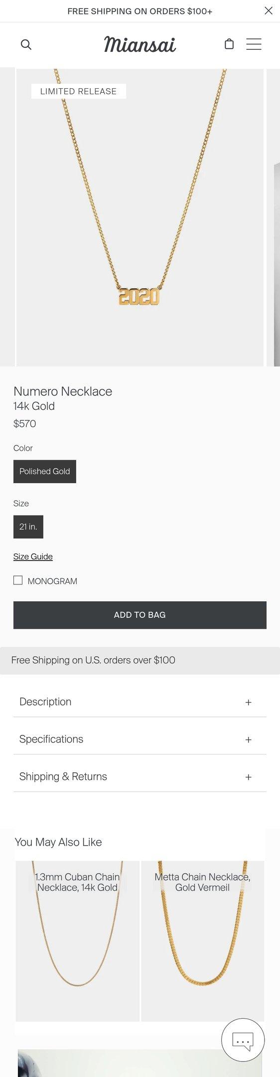Click the plus icon beside Specifications

(248, 739)
